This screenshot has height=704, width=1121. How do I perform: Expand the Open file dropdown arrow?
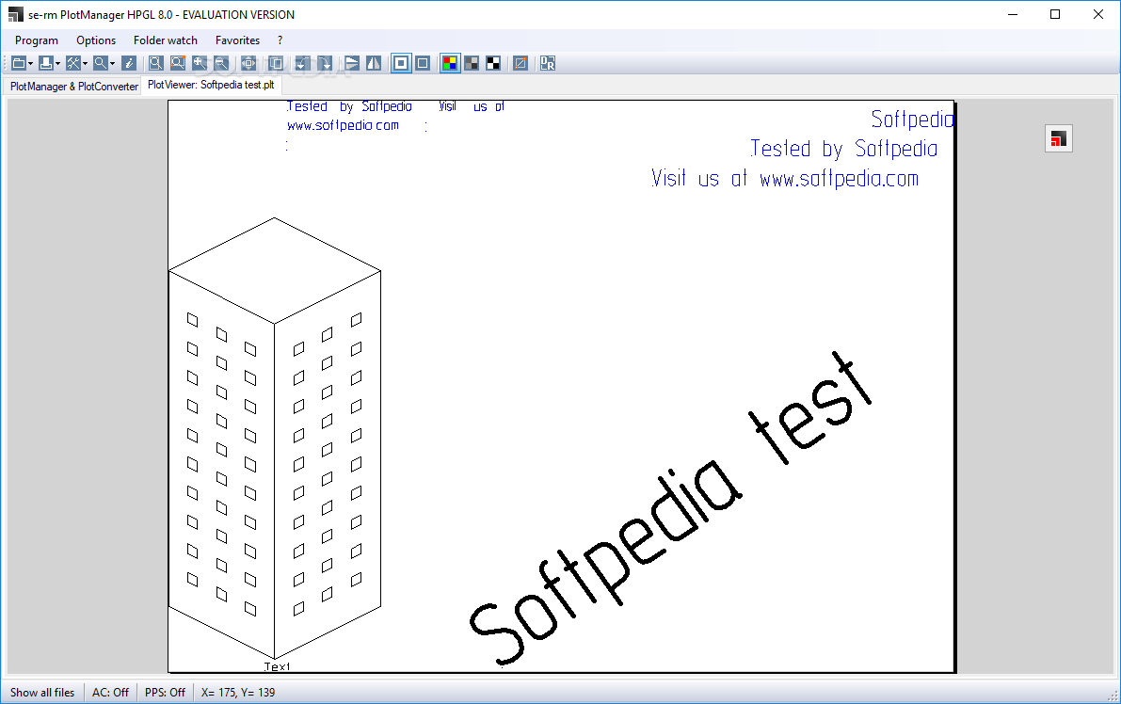pos(31,64)
